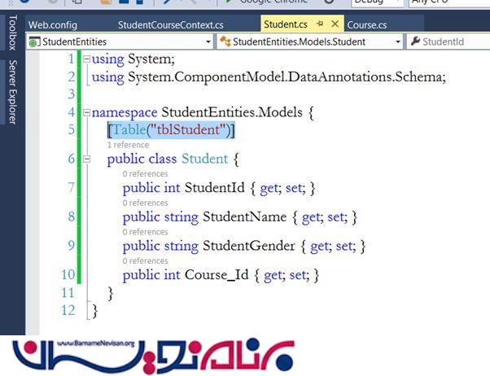Click 'StudentEntities.Models' in the namespace line
Viewport: 490px width, 376px height.
pos(232,112)
